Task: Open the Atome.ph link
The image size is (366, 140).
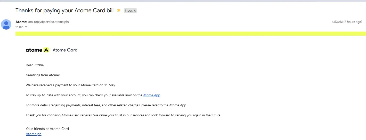Action: click(34, 134)
